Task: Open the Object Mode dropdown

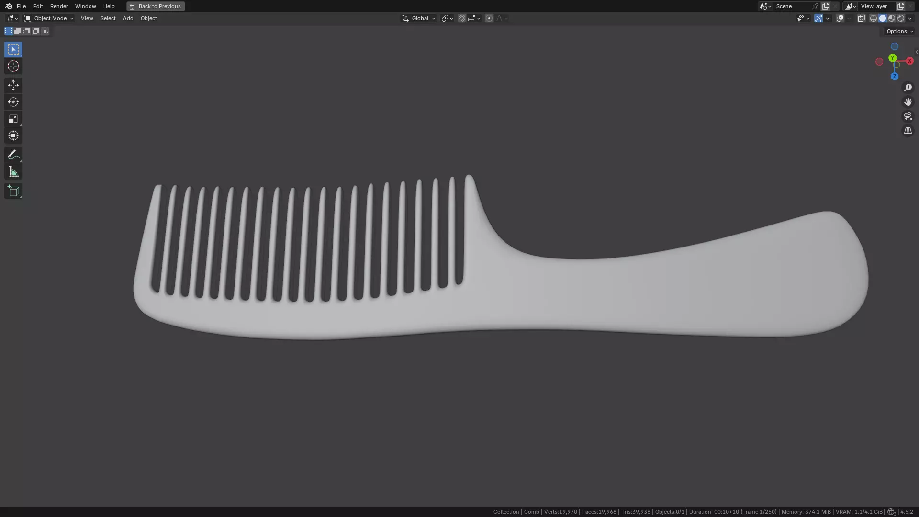Action: [49, 18]
